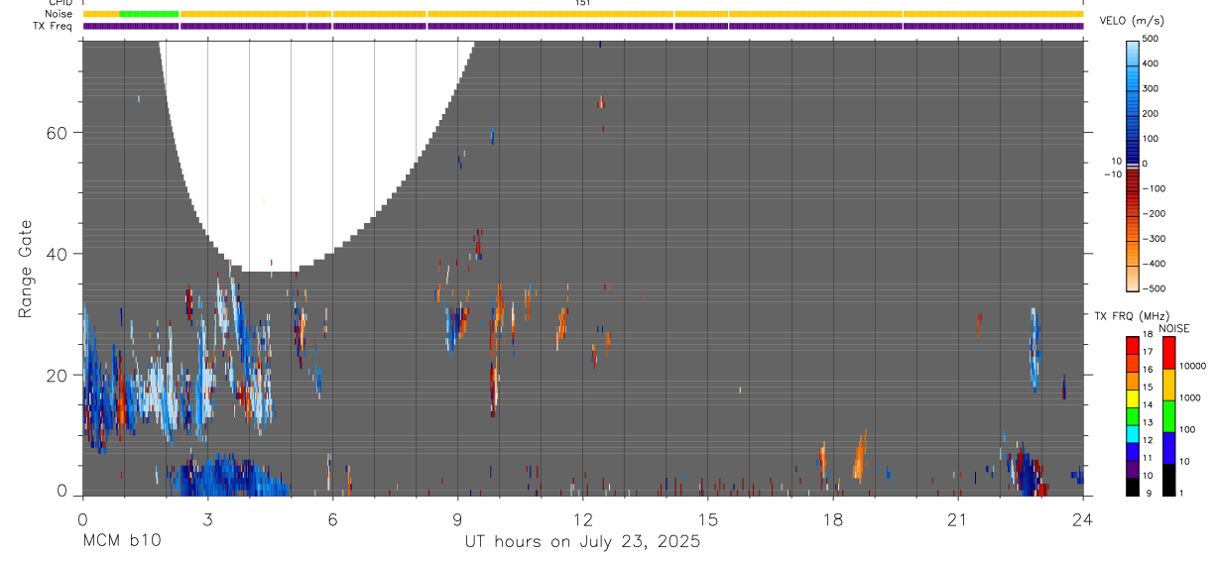The width and height of the screenshot is (1218, 562).
Task: Click the green segment of the Noise bar
Action: (x=149, y=14)
